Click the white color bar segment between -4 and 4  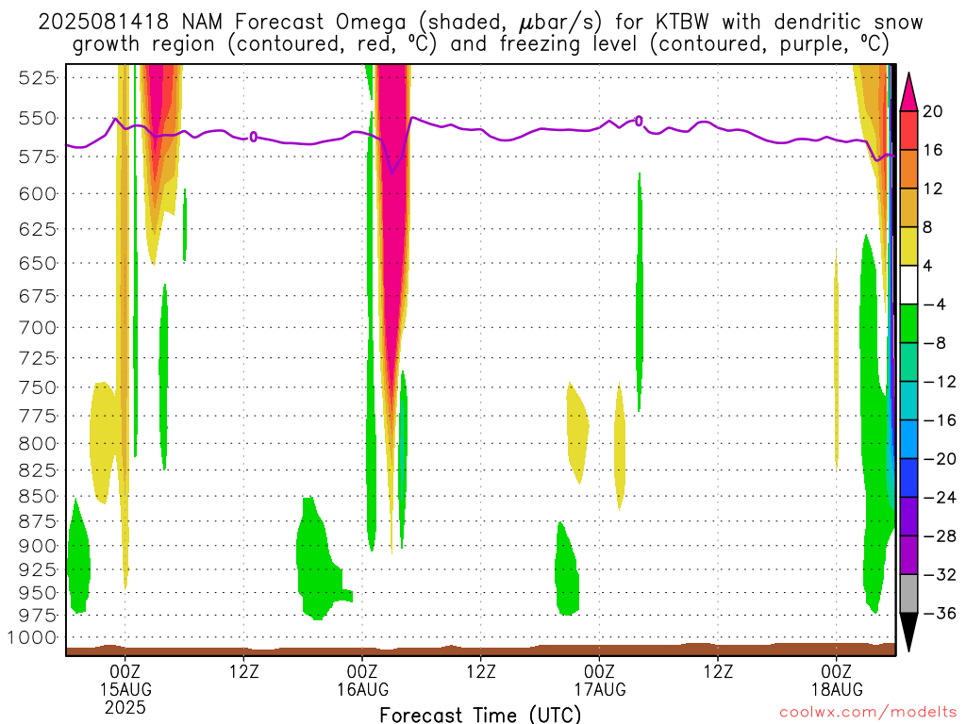click(908, 285)
